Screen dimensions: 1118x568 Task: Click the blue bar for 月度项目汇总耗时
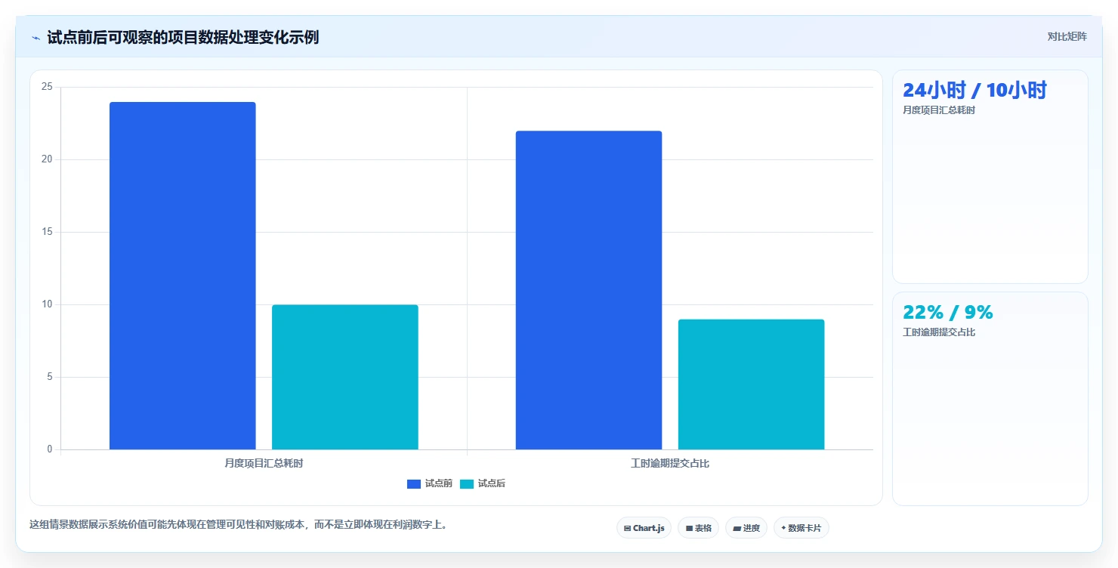point(183,276)
